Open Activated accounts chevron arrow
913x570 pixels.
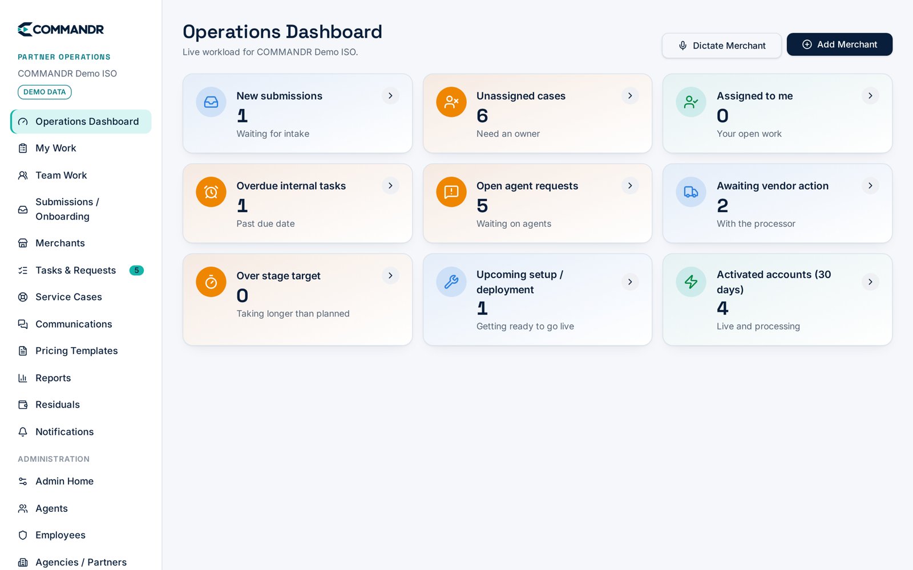point(870,282)
